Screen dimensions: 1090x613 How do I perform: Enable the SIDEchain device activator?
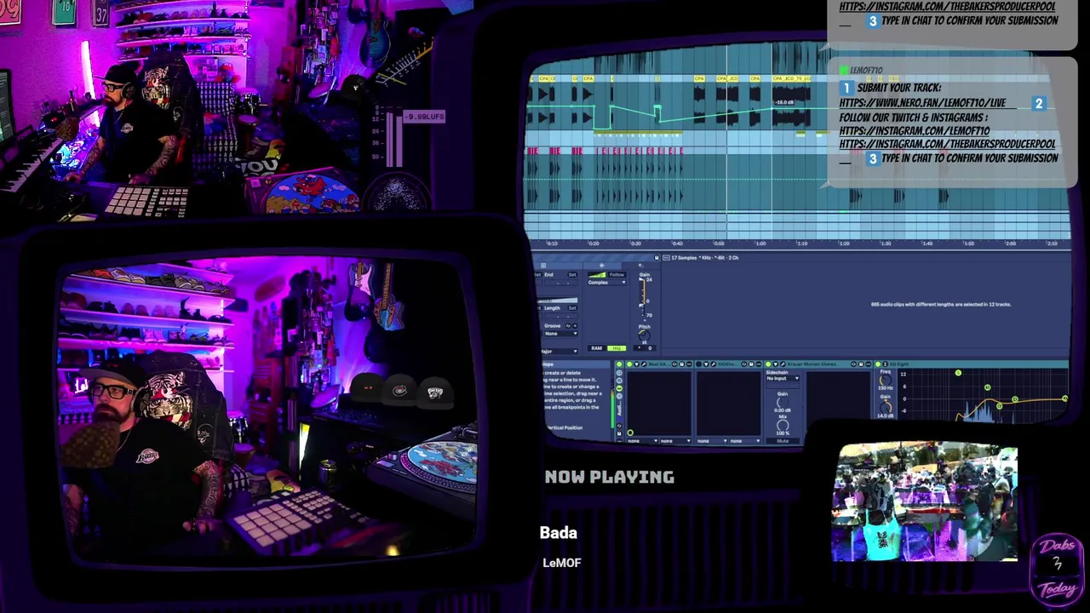click(698, 364)
